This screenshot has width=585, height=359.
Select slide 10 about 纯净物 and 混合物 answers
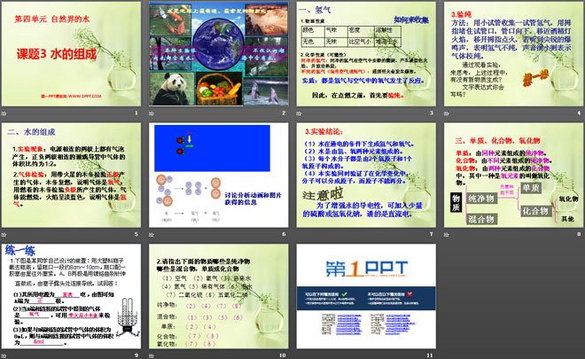(219, 296)
